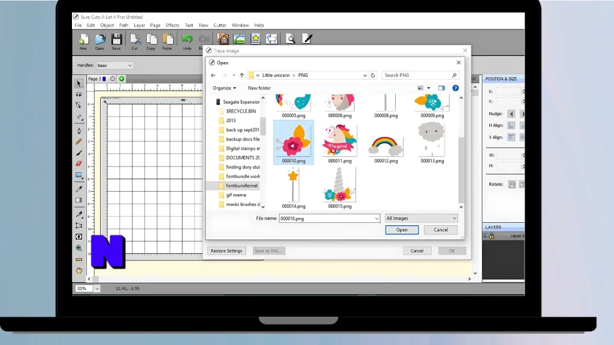Click the Page 3 blue color swatch
The image size is (614, 345).
click(104, 78)
